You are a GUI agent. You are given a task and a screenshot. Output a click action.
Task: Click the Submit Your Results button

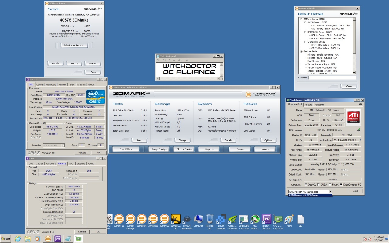coord(74,45)
